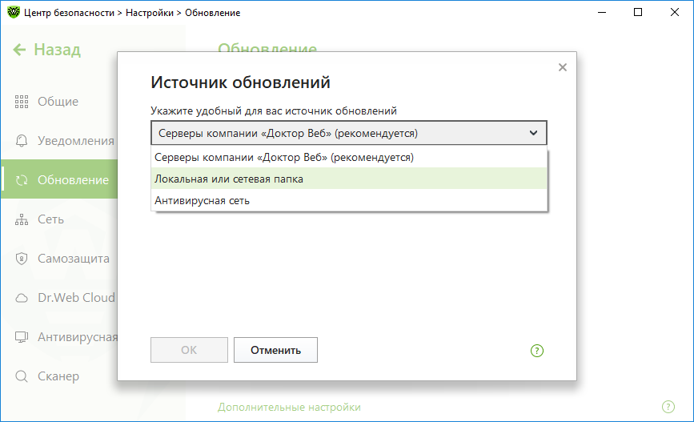Click the network tree icon for Сеть
Image resolution: width=694 pixels, height=422 pixels.
point(22,219)
